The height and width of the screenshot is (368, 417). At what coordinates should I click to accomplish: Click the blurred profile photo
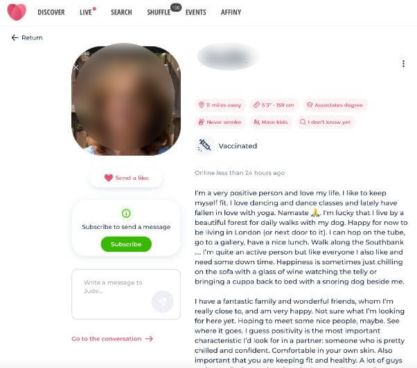click(126, 100)
